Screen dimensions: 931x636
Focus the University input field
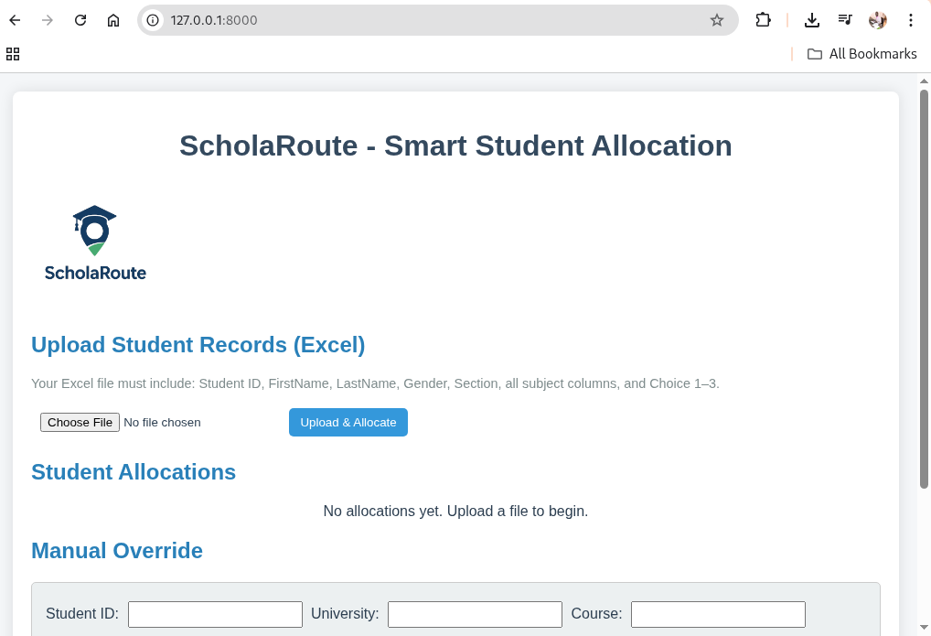475,614
